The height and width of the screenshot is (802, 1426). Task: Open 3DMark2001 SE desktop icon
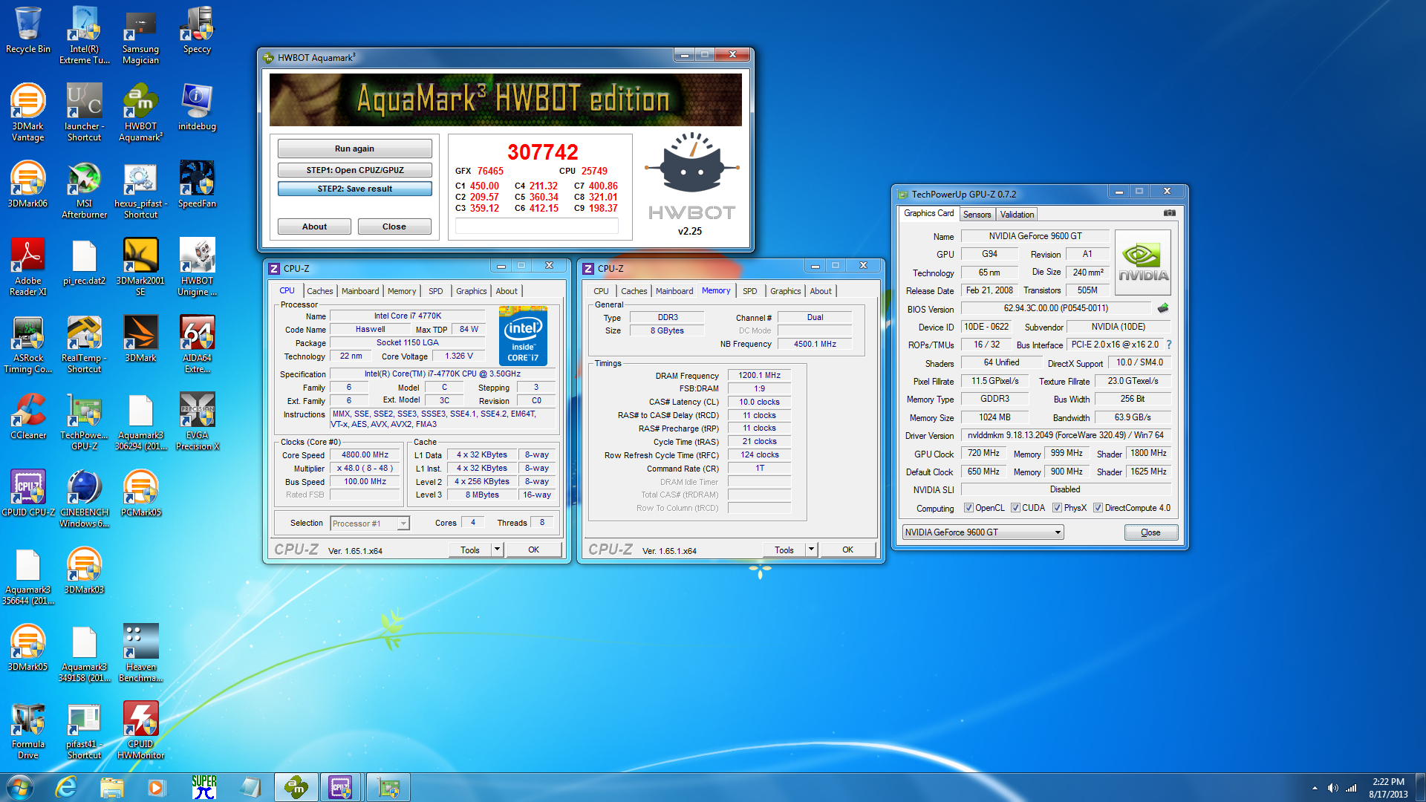pyautogui.click(x=141, y=267)
